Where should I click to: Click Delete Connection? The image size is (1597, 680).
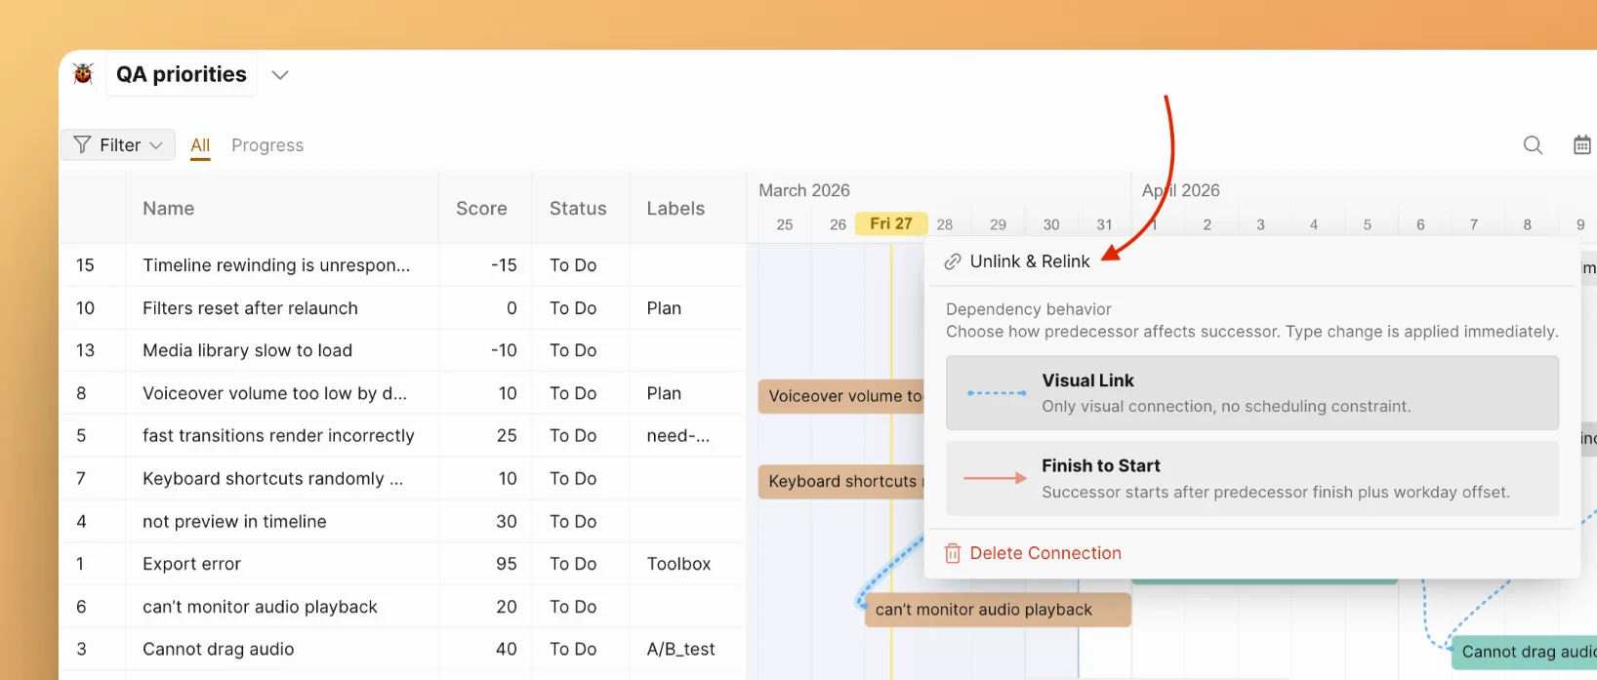(1044, 553)
